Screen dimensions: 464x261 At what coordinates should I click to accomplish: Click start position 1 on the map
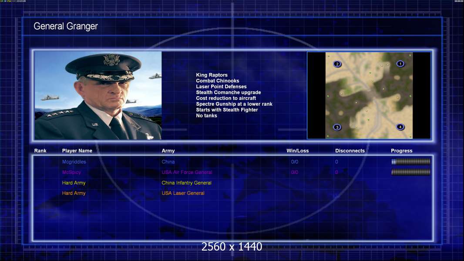400,64
